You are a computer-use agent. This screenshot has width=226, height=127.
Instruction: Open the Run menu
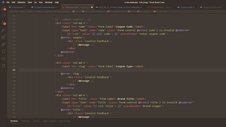41,2
